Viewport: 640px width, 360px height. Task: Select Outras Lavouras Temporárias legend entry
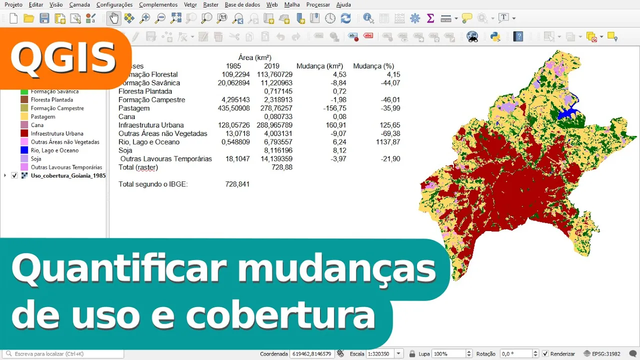click(x=66, y=167)
